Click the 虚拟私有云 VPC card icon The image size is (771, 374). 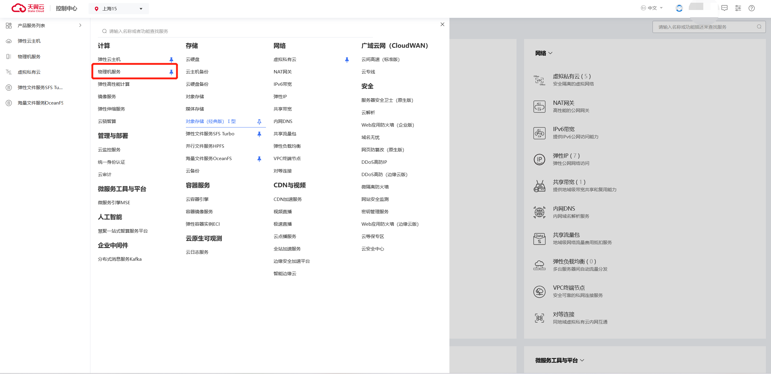point(539,80)
